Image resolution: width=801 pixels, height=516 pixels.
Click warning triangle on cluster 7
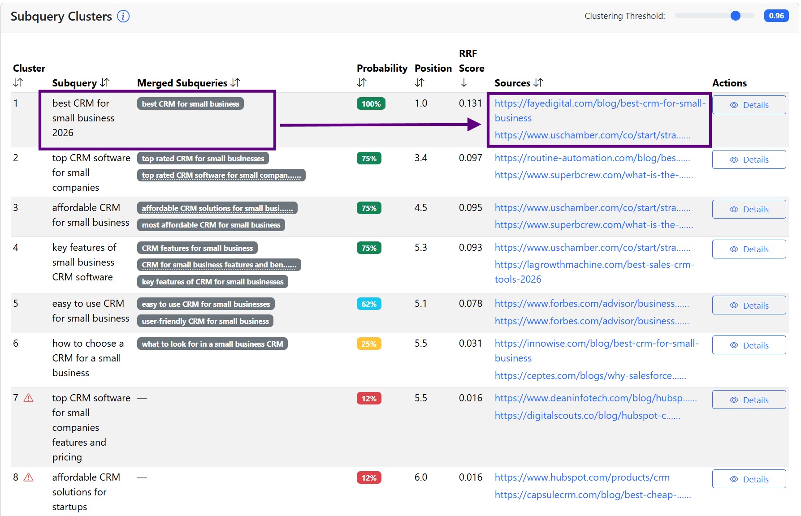pos(29,398)
